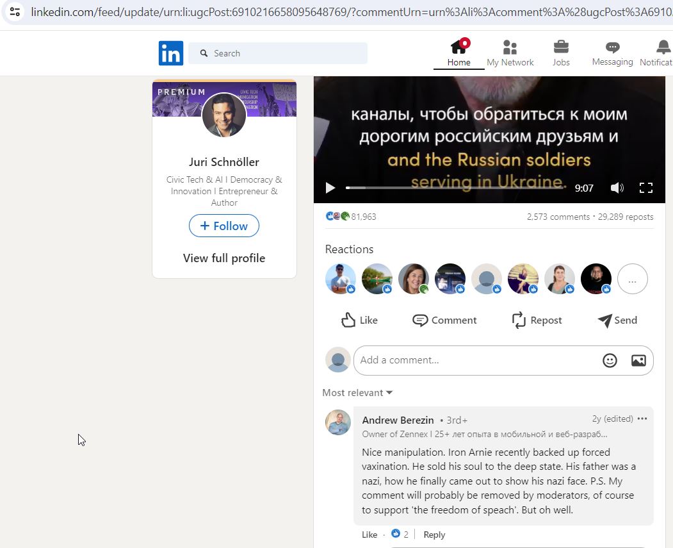Open Andrew Berezin's avatar
Screen dimensions: 673x548
(338, 422)
